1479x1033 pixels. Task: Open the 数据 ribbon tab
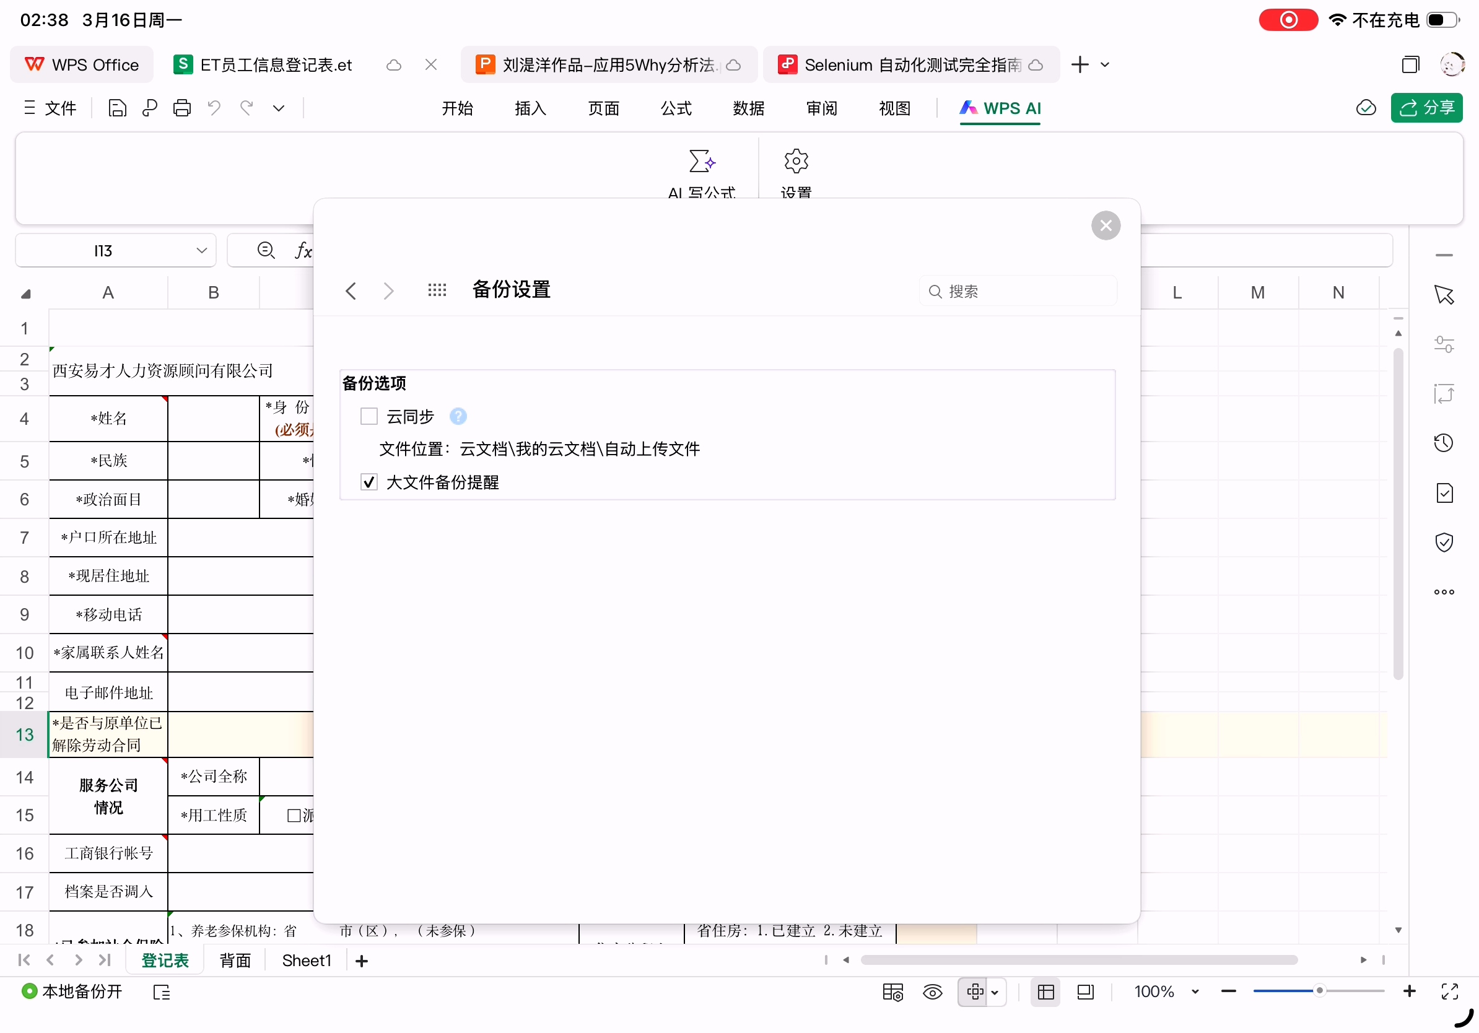tap(749, 108)
